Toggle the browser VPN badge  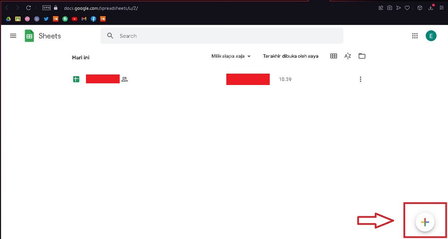point(46,8)
